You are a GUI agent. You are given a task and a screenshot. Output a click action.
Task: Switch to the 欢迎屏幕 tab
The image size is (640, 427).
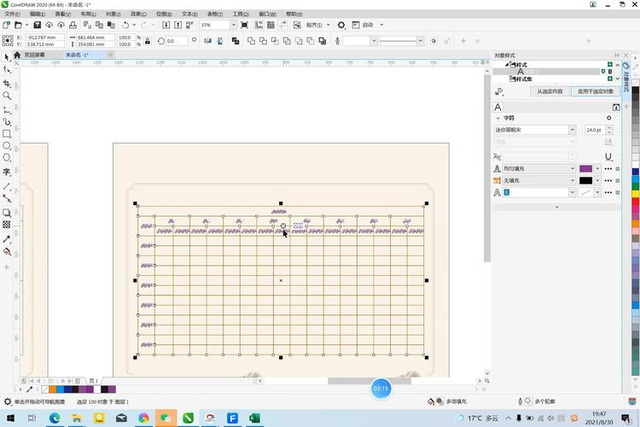point(34,55)
